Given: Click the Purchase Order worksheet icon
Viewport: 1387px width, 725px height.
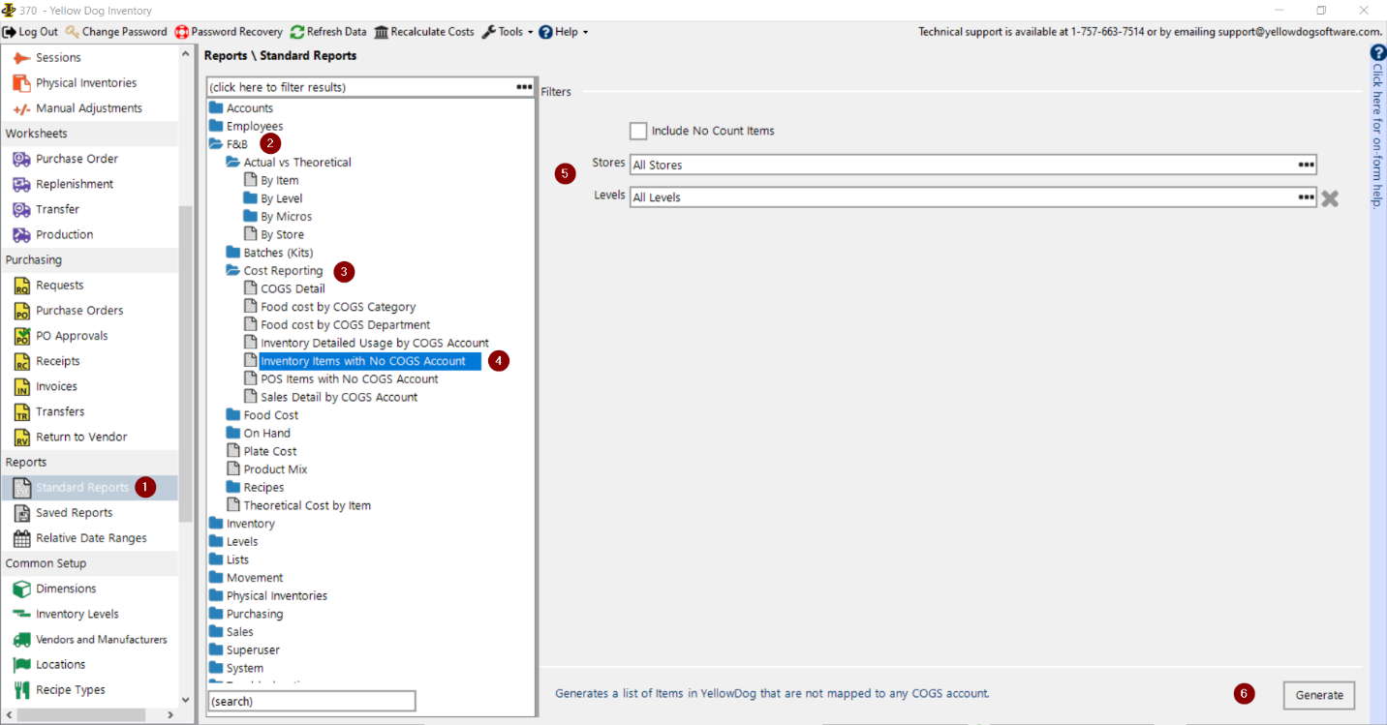Looking at the screenshot, I should click(21, 159).
